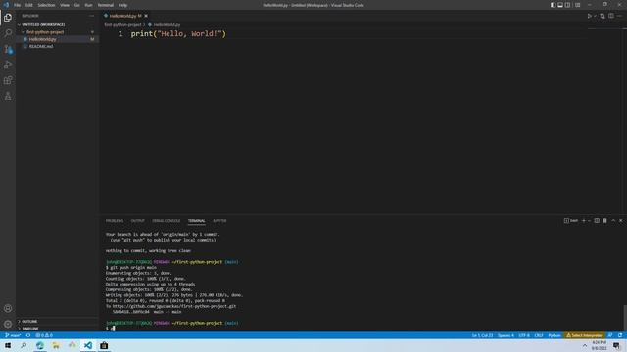Open the View menu
This screenshot has width=627, height=352.
[x=65, y=5]
